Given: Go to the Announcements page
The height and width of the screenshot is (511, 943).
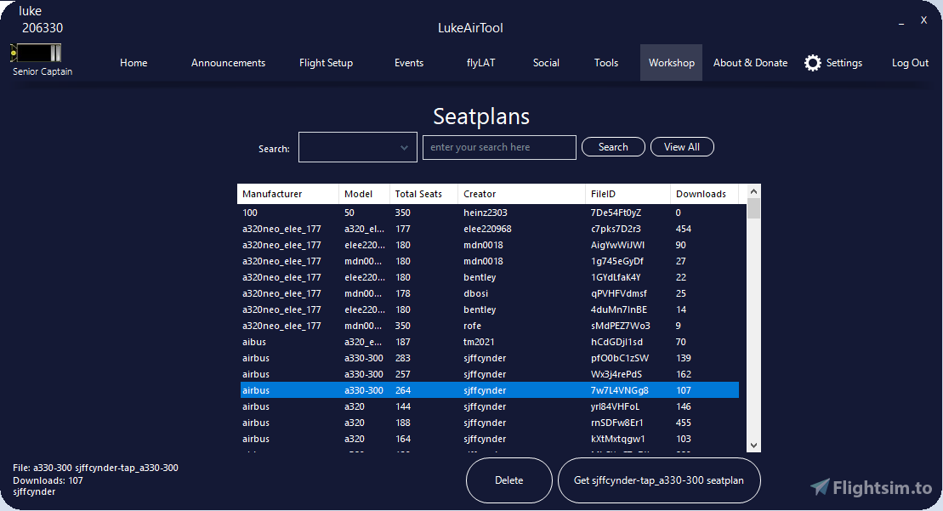Looking at the screenshot, I should pyautogui.click(x=228, y=62).
